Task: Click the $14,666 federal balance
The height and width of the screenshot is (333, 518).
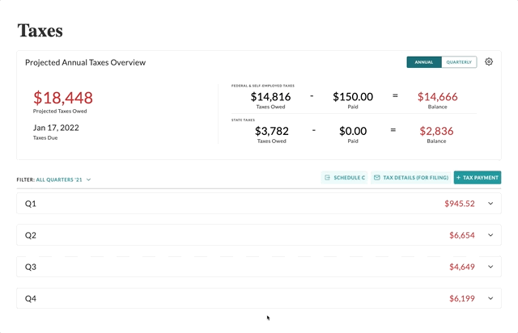Action: (437, 97)
